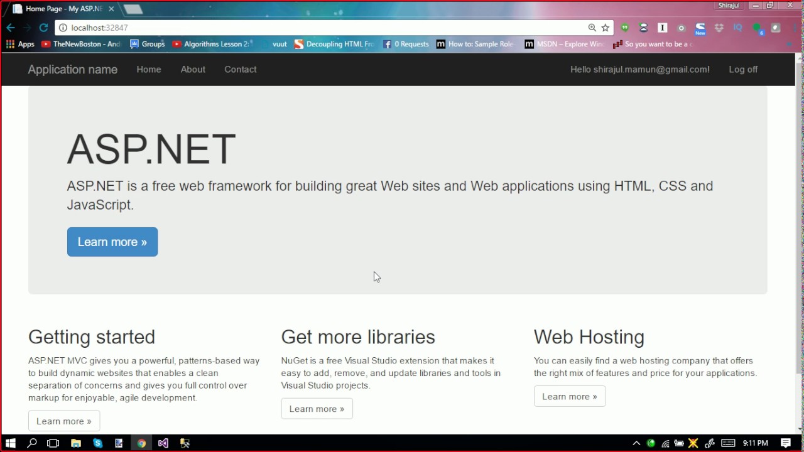Open the vuut bookmark
This screenshot has width=804, height=452.
point(274,44)
